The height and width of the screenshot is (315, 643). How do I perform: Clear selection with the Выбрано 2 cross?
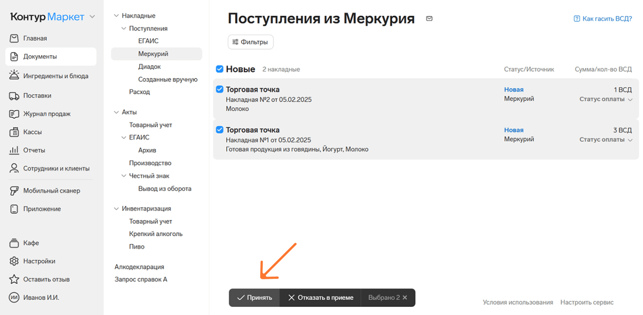(405, 298)
